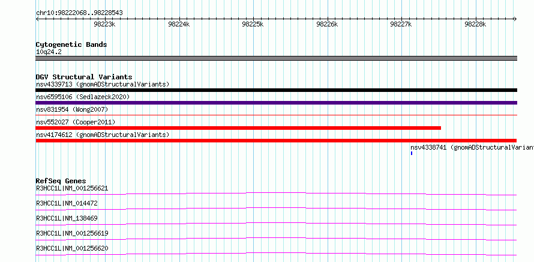Click the 98223k ruler tick label

[104, 24]
